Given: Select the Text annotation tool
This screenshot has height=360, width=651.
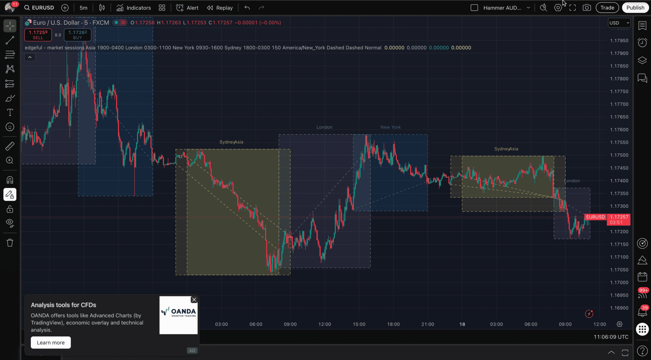Looking at the screenshot, I should [x=10, y=112].
